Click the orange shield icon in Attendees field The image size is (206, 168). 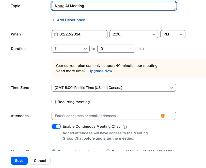(x=163, y=116)
